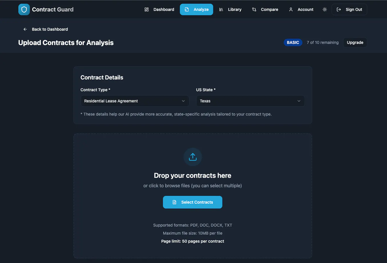The image size is (387, 263).
Task: Click the Sign Out arrow icon
Action: 339,9
